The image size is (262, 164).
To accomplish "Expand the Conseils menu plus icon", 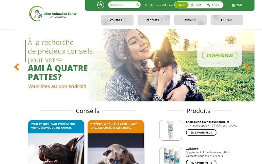I will (124, 20).
